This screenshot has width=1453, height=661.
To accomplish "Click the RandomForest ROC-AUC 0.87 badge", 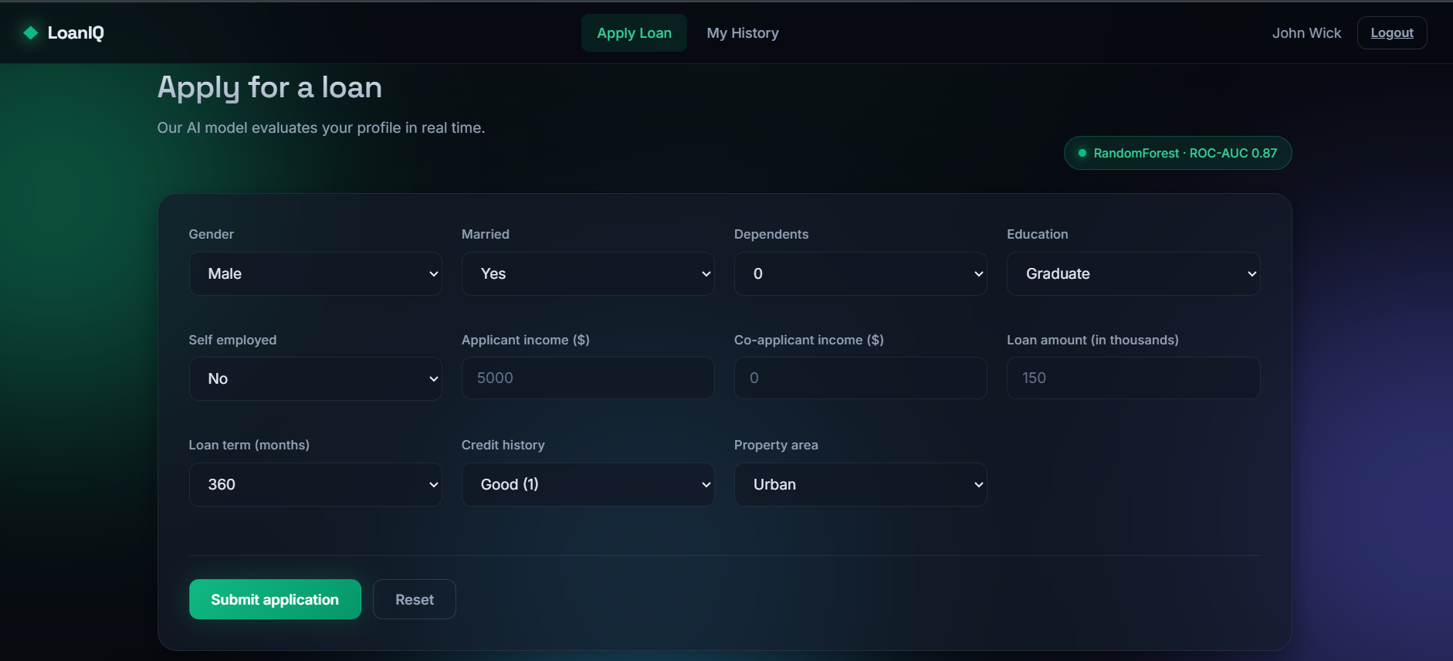I will point(1177,153).
